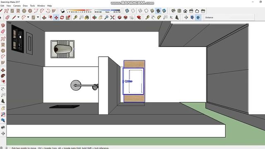This screenshot has width=265, height=149.
Task: Open the Tools menu
Action: coord(32,6)
